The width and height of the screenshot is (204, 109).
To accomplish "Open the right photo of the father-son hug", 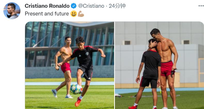I will point(160,65).
